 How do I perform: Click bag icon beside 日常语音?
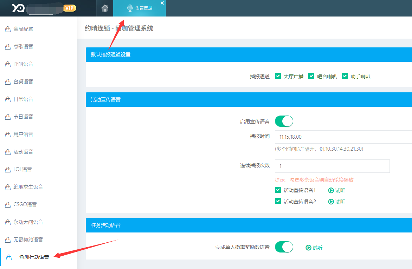[8, 99]
